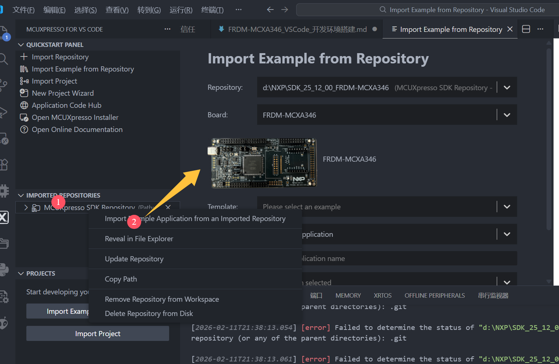
Task: Choose Import Example Application from an Imported Repository
Action: [x=195, y=218]
